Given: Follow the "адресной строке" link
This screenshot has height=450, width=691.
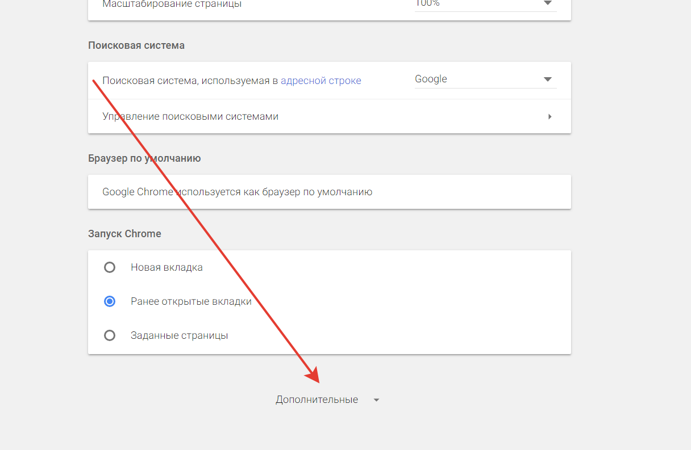Looking at the screenshot, I should 320,81.
